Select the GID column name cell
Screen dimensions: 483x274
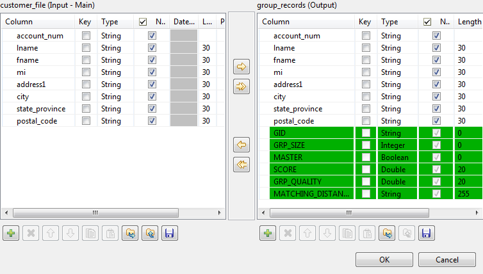(x=311, y=133)
